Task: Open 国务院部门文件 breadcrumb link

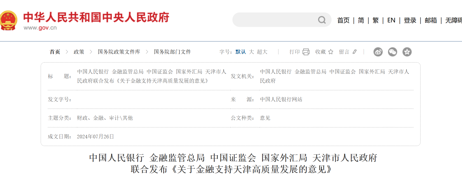Action: [x=172, y=52]
